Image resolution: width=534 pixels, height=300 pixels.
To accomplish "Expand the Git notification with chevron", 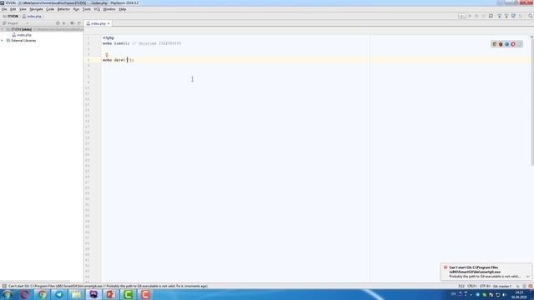I will [528, 277].
